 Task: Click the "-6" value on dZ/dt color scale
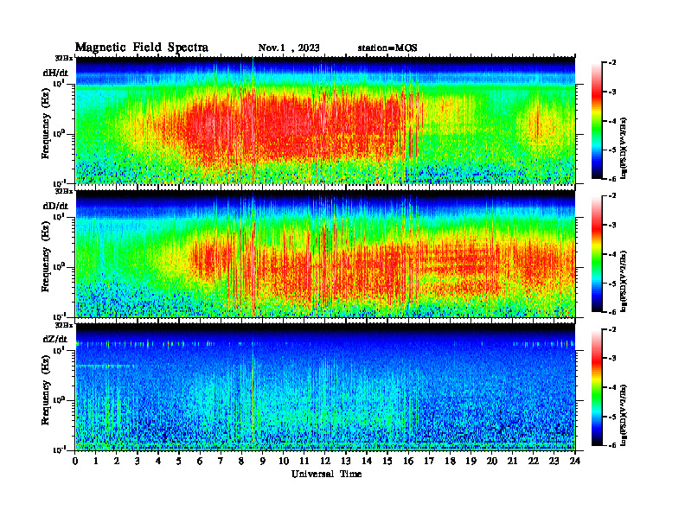612,445
